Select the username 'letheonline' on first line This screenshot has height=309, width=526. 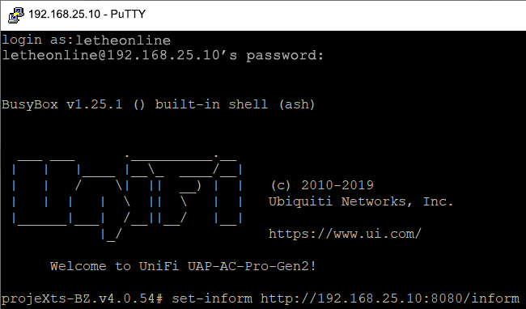[x=123, y=40]
